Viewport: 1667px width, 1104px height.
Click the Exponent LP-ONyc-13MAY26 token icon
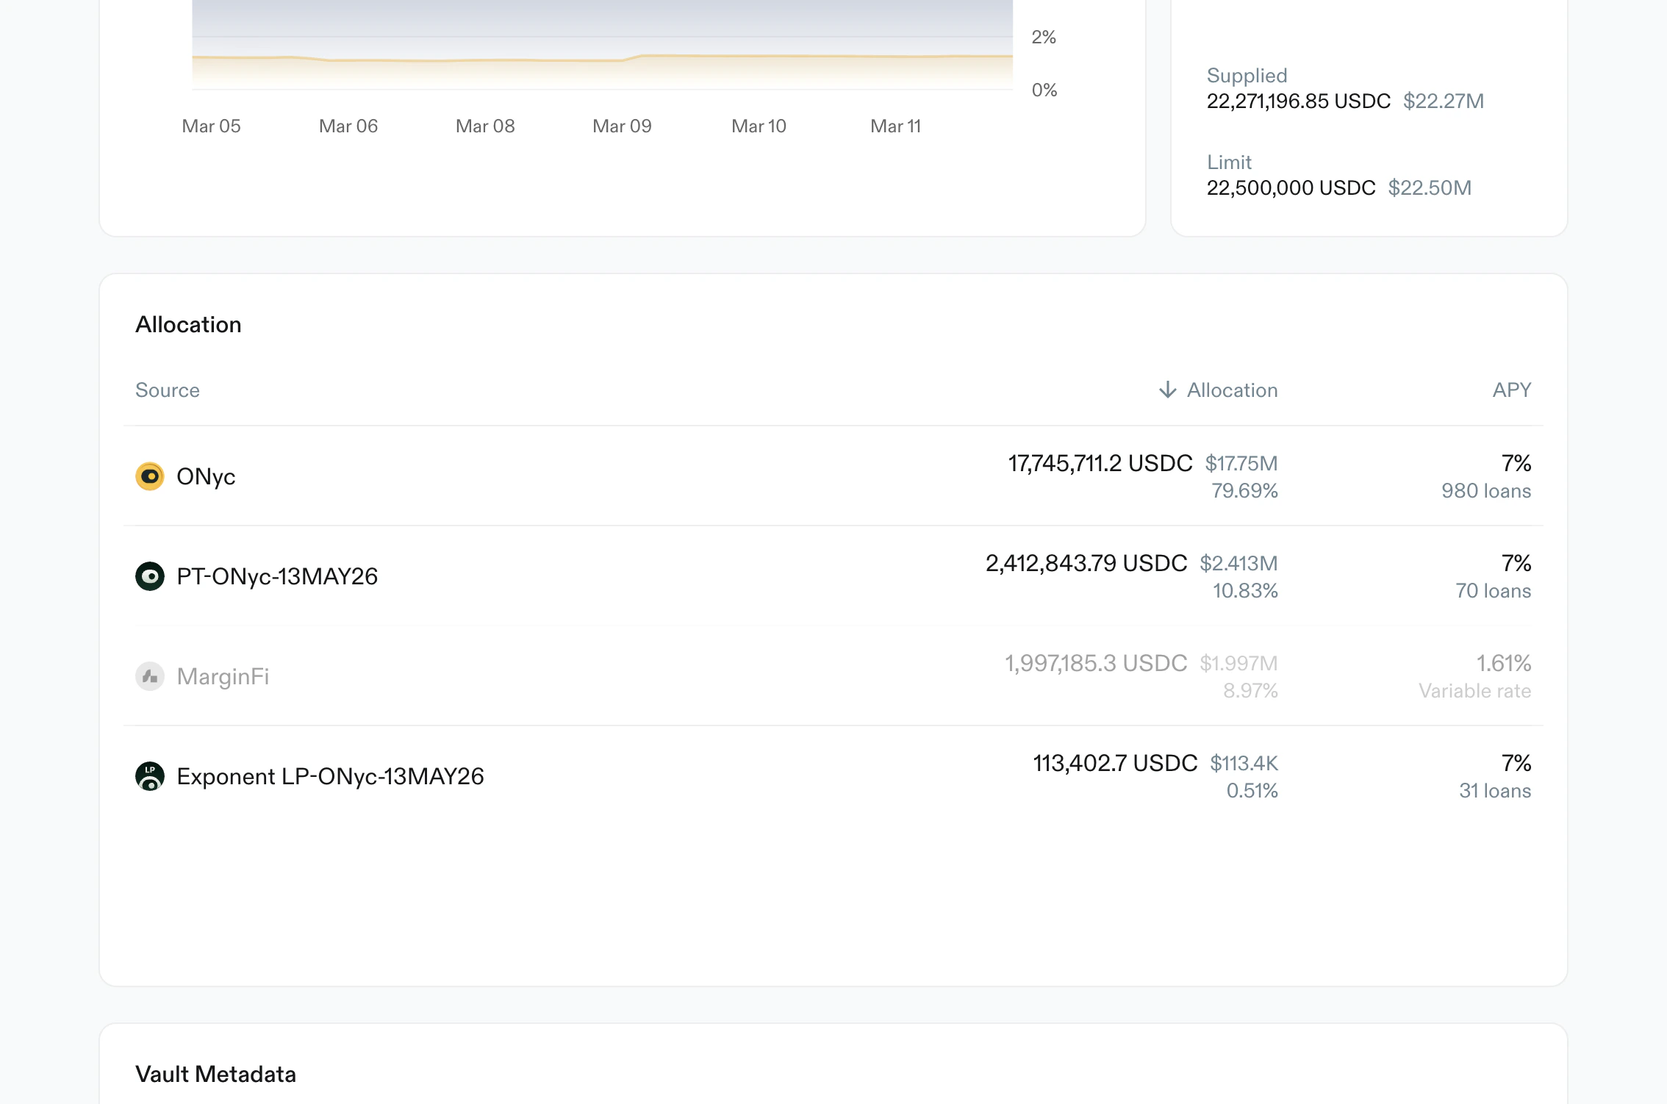(150, 776)
